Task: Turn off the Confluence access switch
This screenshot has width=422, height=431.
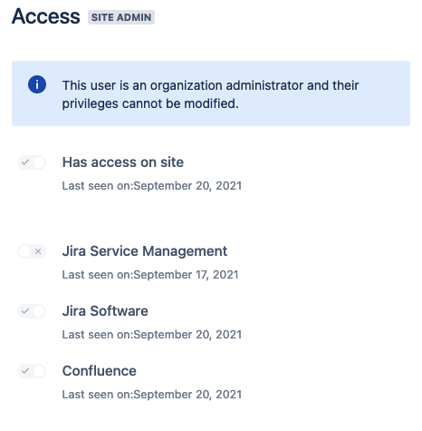Action: click(32, 371)
